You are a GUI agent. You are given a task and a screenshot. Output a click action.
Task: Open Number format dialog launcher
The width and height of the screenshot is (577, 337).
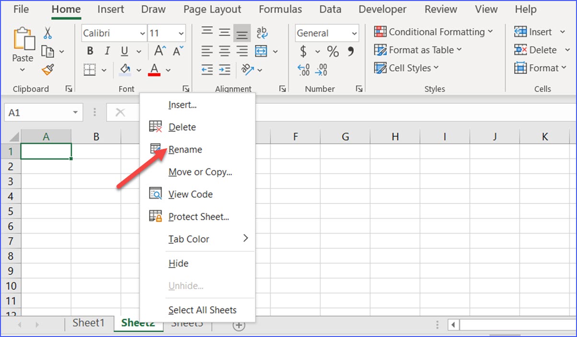point(359,89)
